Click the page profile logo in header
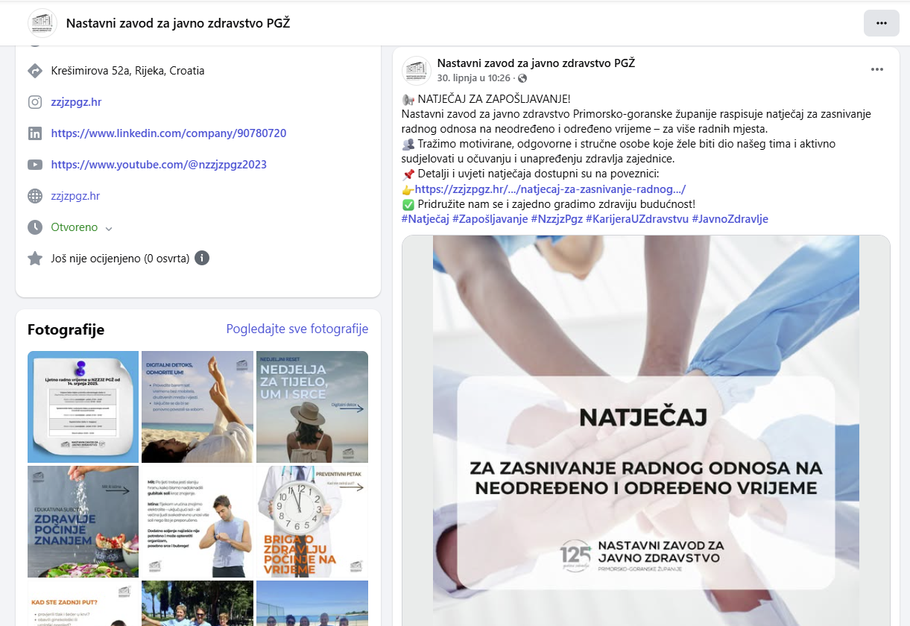The image size is (910, 626). (x=42, y=23)
